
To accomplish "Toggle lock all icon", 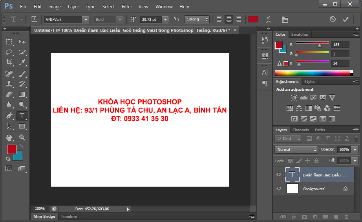I will pyautogui.click(x=316, y=161).
